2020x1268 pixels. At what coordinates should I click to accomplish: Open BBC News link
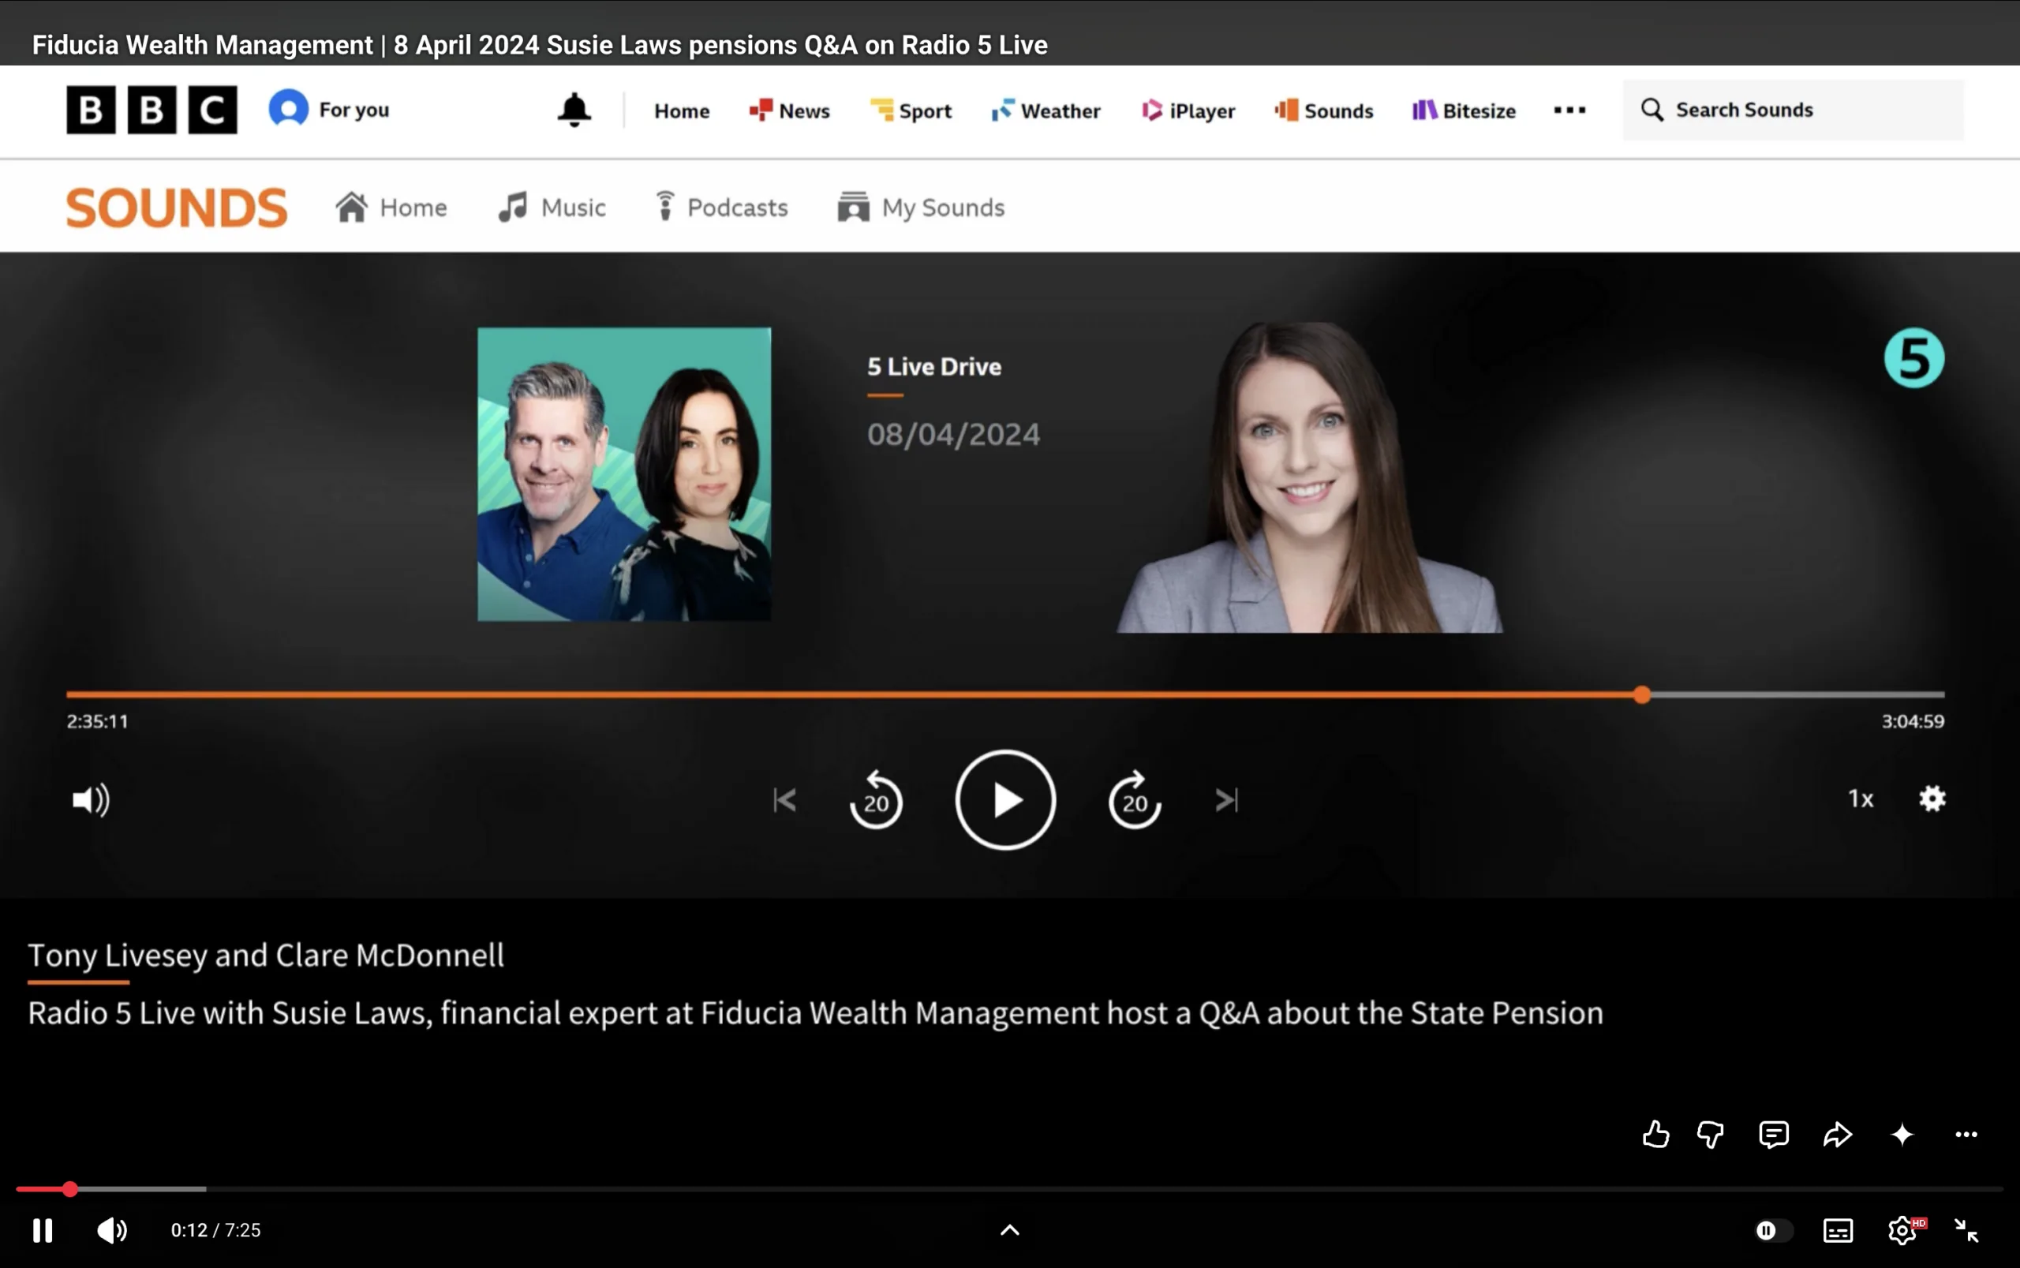[789, 110]
